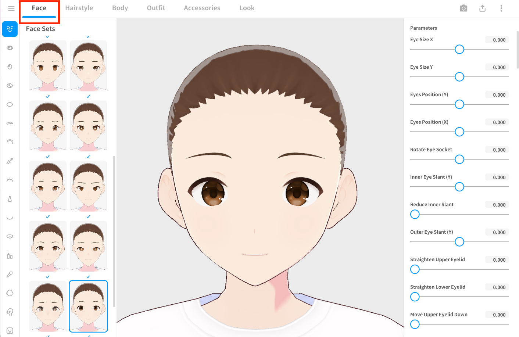Click the blue-outlined selected face set thumbnail
This screenshot has height=337, width=519.
(88, 306)
